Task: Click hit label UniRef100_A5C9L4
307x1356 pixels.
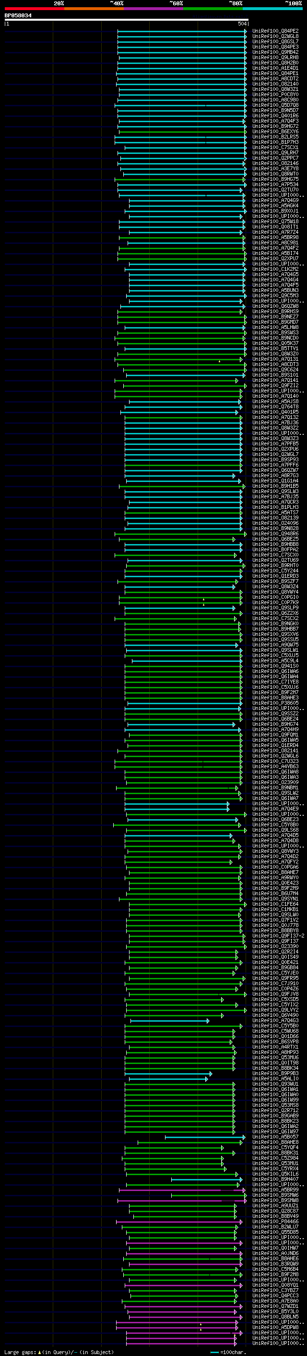Action: tap(275, 660)
